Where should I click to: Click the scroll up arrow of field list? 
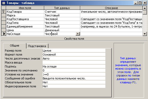click(x=145, y=8)
